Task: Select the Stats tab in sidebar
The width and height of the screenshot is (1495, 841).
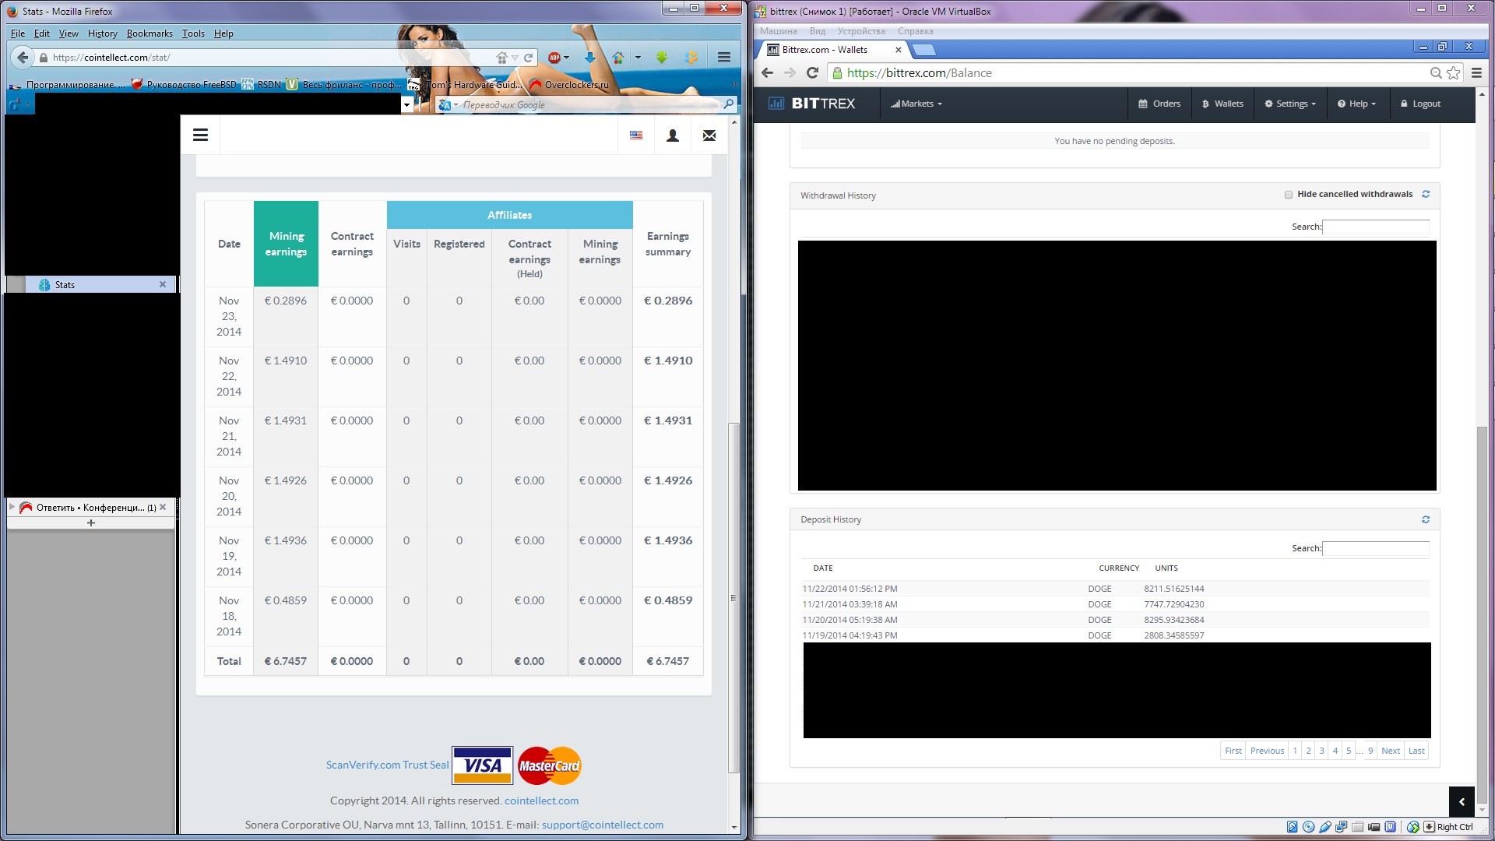Action: point(65,285)
